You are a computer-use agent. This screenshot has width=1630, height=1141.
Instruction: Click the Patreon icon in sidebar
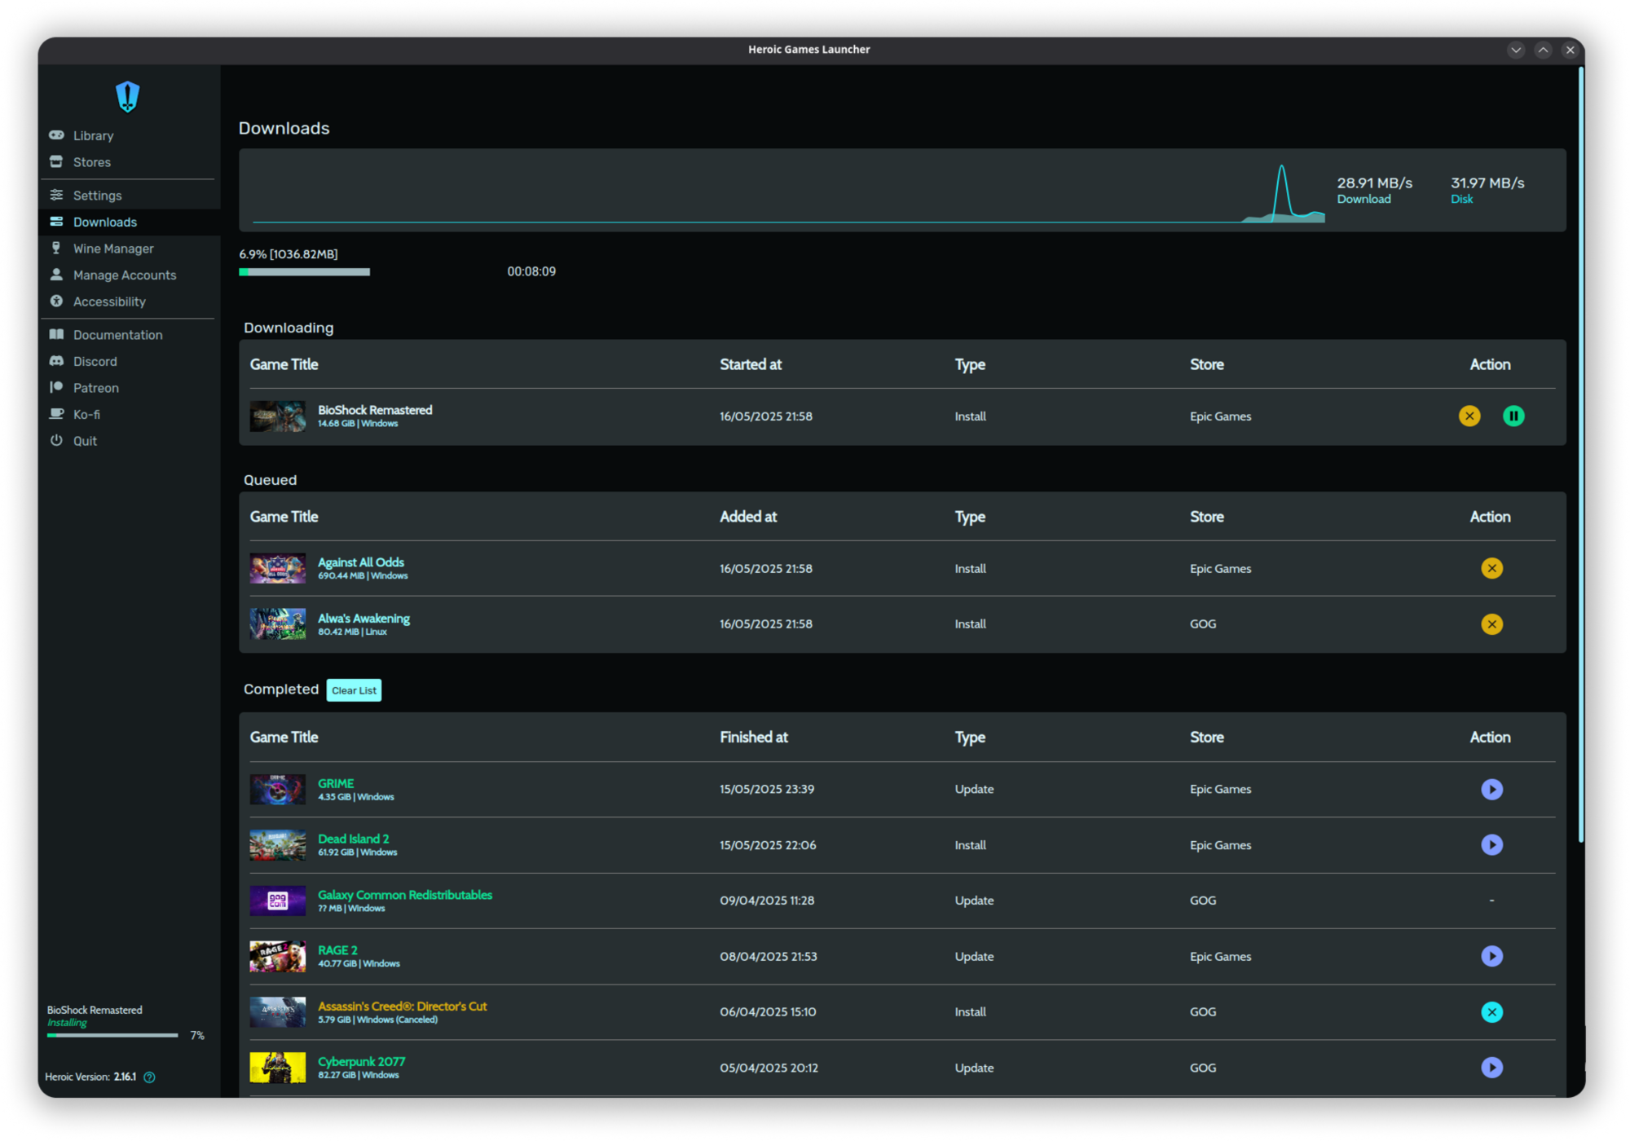(56, 388)
